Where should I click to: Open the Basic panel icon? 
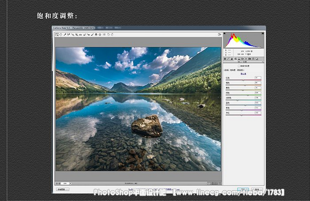pyautogui.click(x=225, y=59)
